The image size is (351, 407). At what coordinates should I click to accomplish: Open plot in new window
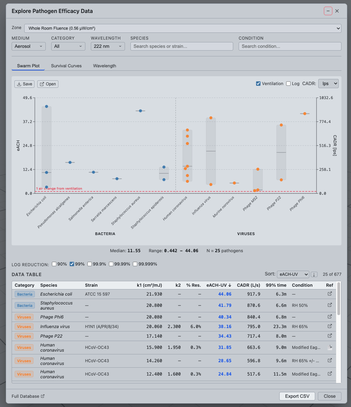(x=48, y=84)
